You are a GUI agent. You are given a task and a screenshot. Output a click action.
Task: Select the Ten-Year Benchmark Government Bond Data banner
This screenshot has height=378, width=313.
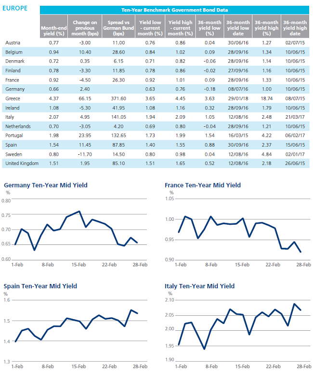(174, 10)
